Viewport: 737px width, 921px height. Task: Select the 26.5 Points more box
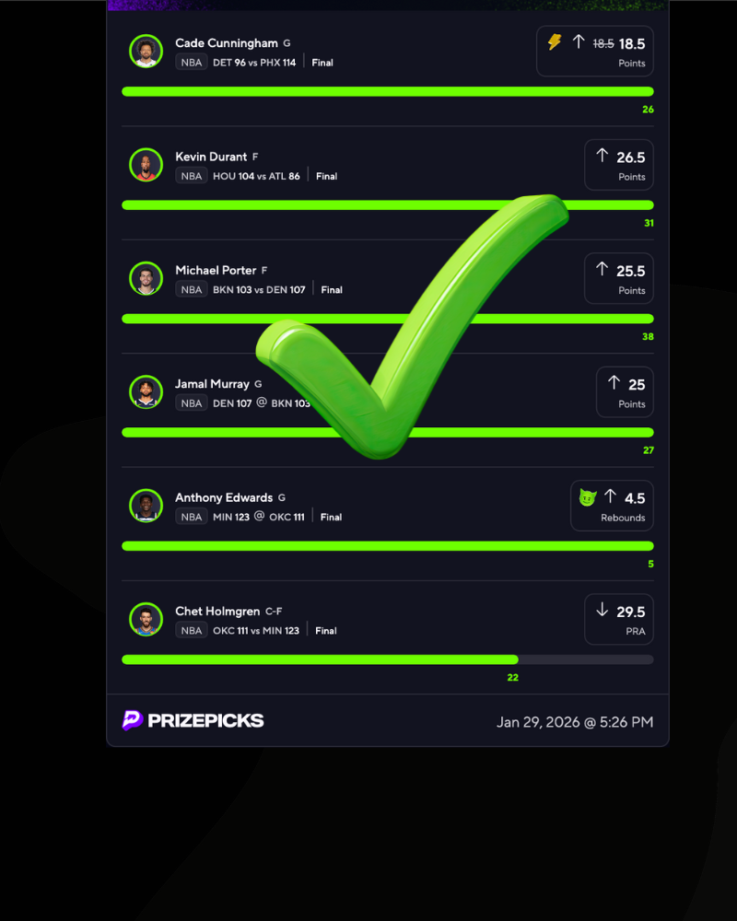(x=619, y=165)
